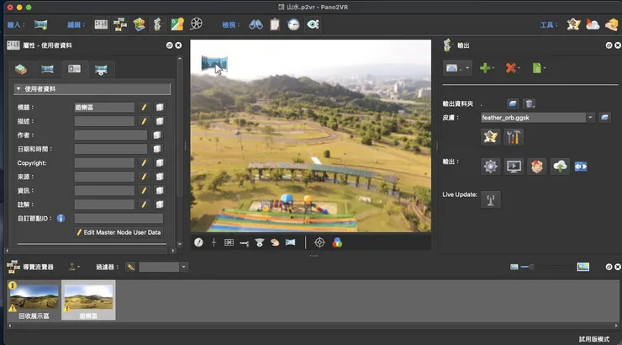This screenshot has width=622, height=345.
Task: Open the binoculars viewer icon in toolbar
Action: click(256, 24)
